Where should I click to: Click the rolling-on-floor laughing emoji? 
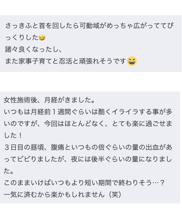coord(42,37)
